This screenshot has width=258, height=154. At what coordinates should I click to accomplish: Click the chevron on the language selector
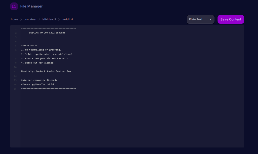(211, 19)
